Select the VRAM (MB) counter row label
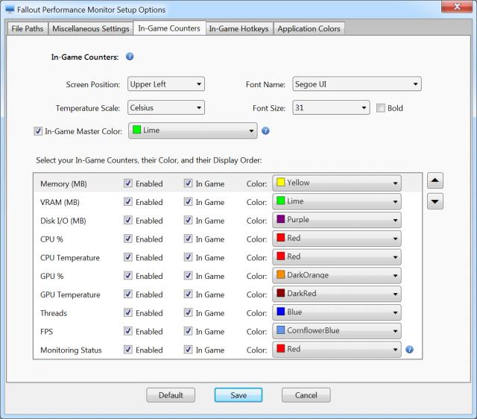The height and width of the screenshot is (419, 477). [x=60, y=202]
